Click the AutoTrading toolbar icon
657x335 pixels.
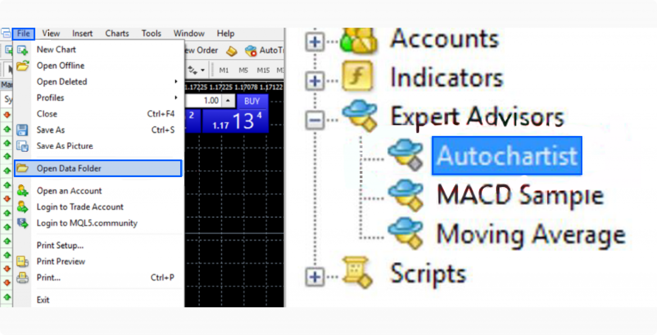point(251,50)
